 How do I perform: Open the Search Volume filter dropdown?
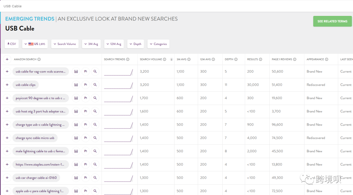tap(65, 44)
